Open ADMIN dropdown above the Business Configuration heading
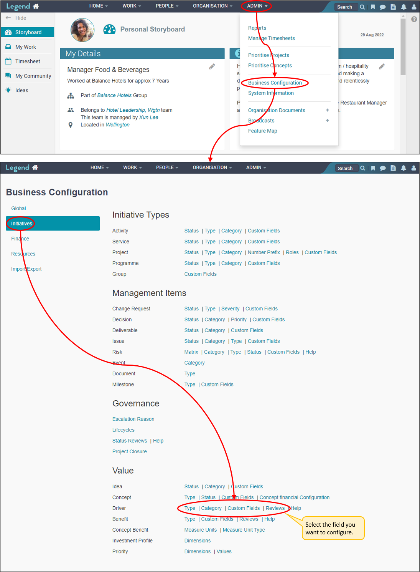Viewport: 420px width, 572px height. (256, 167)
